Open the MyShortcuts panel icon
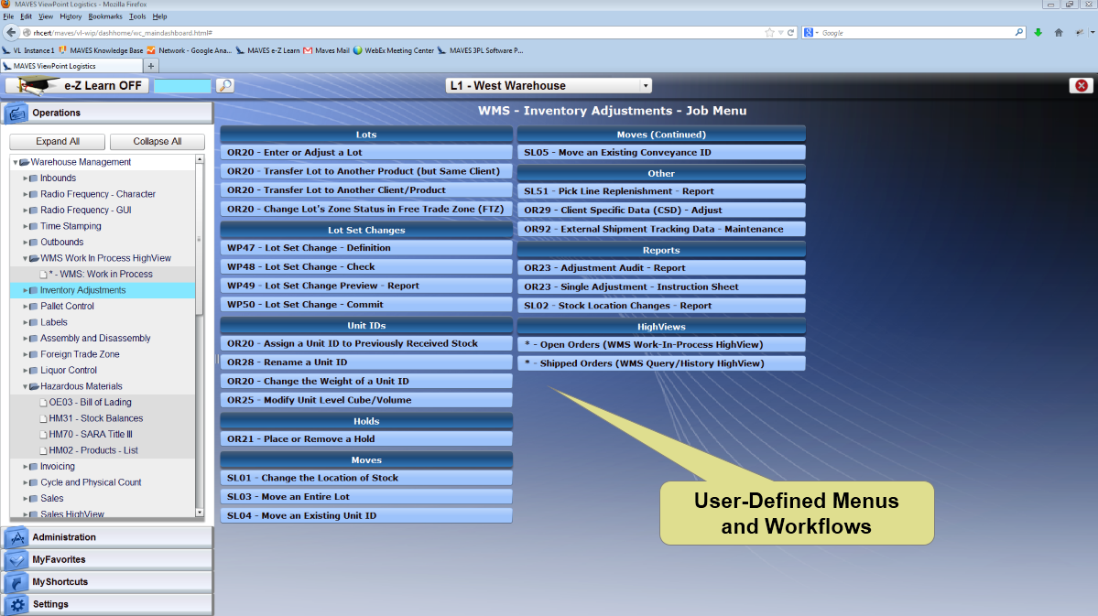 [16, 582]
